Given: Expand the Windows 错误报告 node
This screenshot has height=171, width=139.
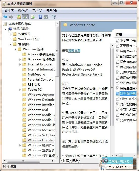Looking at the screenshot, I should click(20, 145).
